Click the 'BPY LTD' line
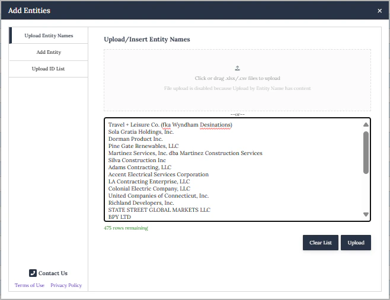This screenshot has height=300, width=390. pyautogui.click(x=119, y=217)
